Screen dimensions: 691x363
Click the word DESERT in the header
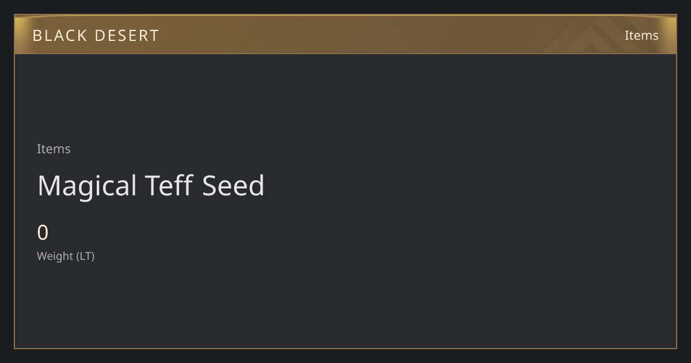tap(127, 35)
